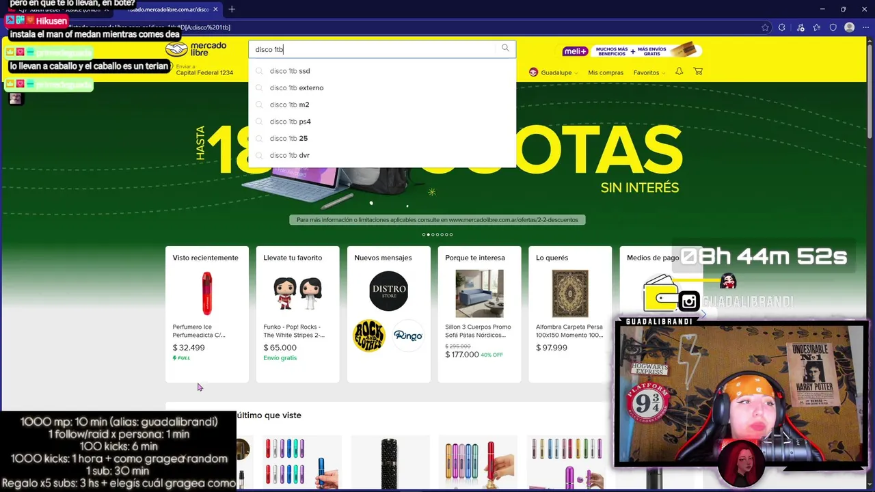Viewport: 875px width, 492px height.
Task: Open browser extensions puzzle icon
Action: [x=783, y=27]
